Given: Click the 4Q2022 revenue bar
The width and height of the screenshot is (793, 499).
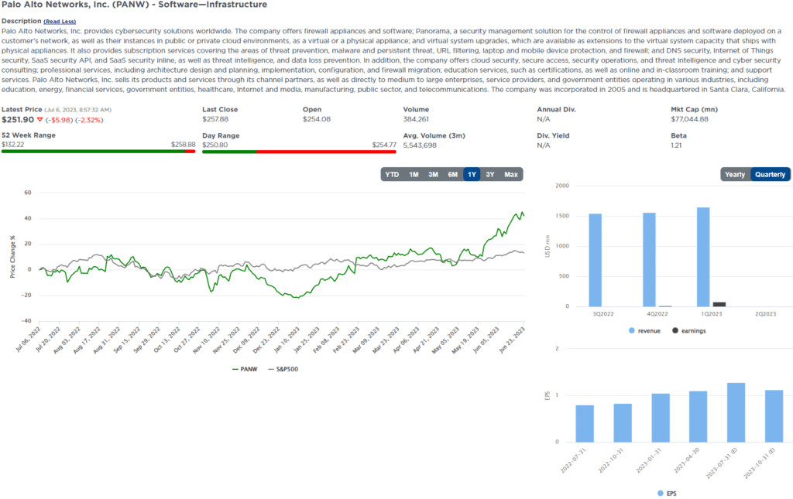Looking at the screenshot, I should [x=650, y=260].
